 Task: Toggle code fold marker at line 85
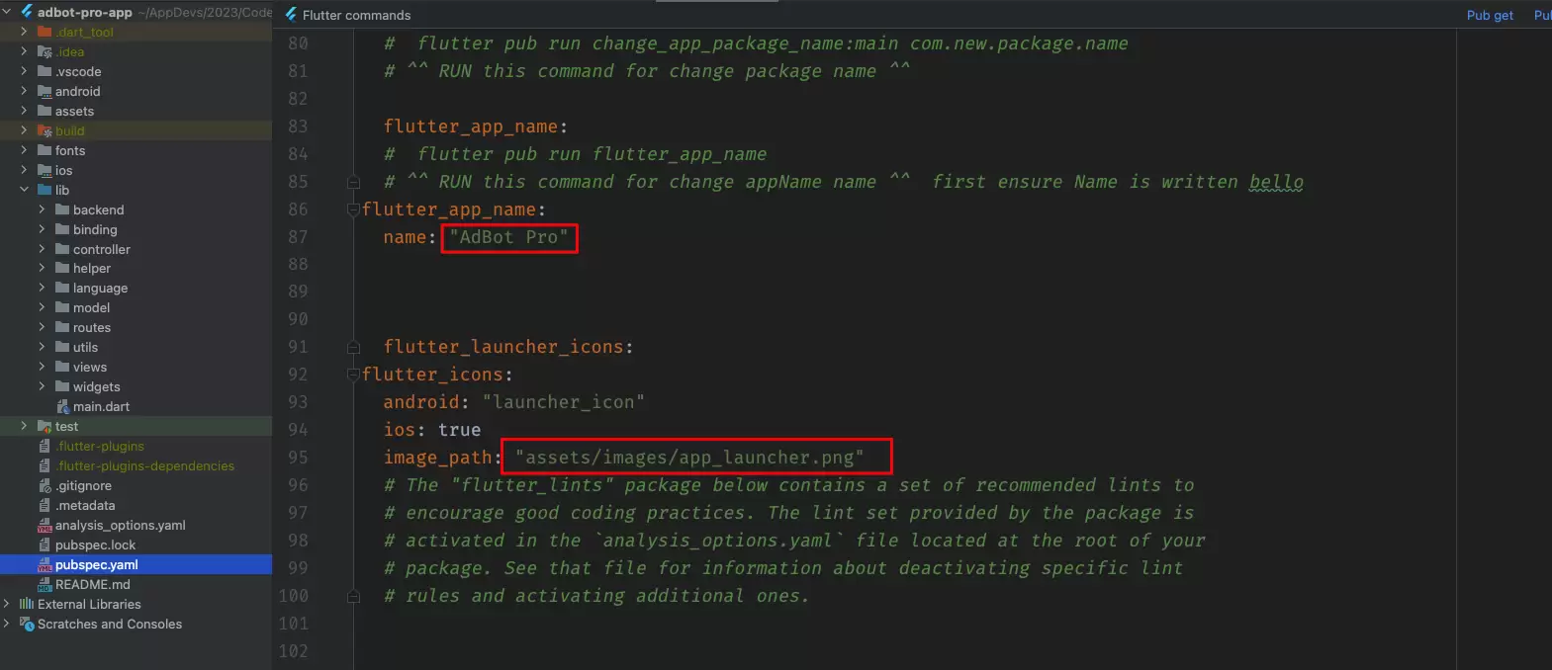coord(353,183)
